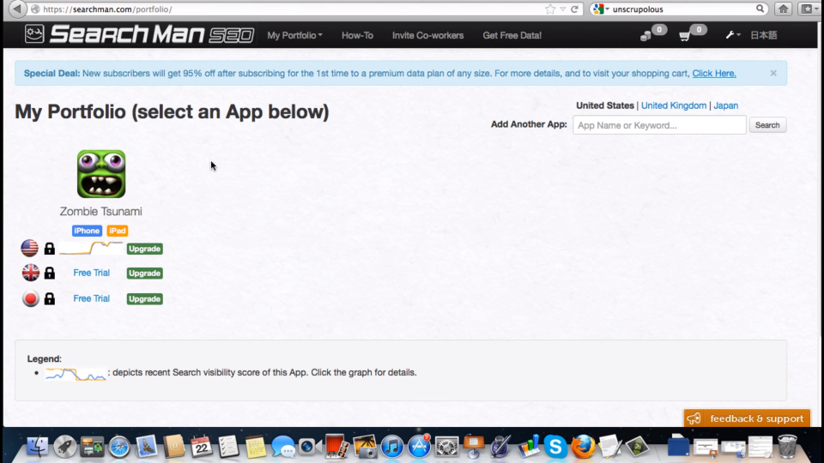Click the UK flag icon
This screenshot has height=463, width=824.
click(31, 273)
